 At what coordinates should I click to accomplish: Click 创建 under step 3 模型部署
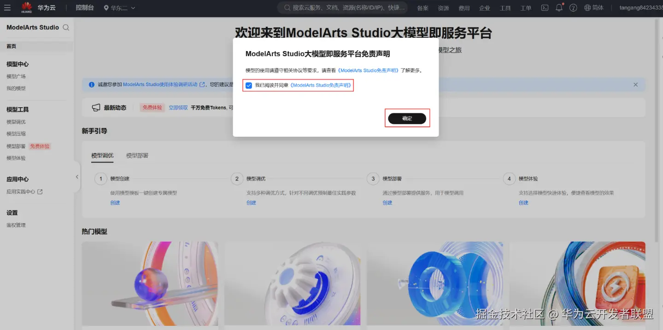point(387,203)
